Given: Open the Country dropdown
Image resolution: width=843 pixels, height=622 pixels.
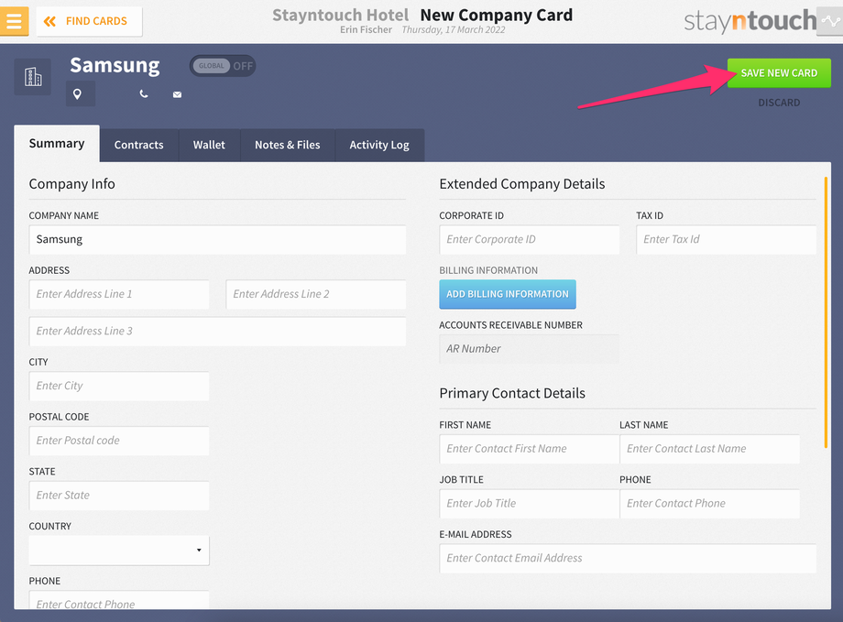Looking at the screenshot, I should [x=119, y=550].
